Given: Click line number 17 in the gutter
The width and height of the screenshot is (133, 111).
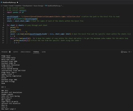Looking at the screenshot, I should [x=3, y=43].
